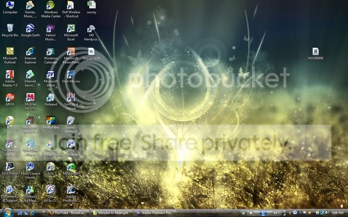Open the Computer desktop icon
Viewport: 348px width, 217px height.
pos(10,8)
